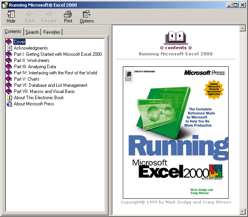Image resolution: width=248 pixels, height=217 pixels.
Task: Select Part I: Getting Started with Microsoft Excel 2000
Action: (x=58, y=54)
